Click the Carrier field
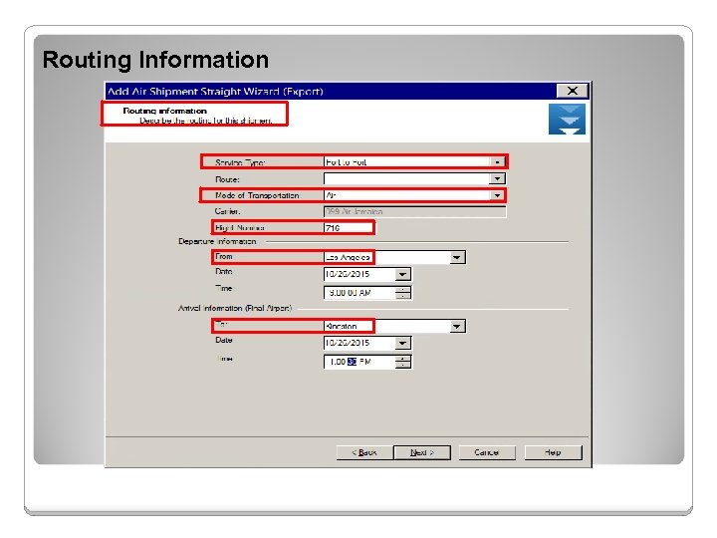The height and width of the screenshot is (538, 717). coord(414,212)
